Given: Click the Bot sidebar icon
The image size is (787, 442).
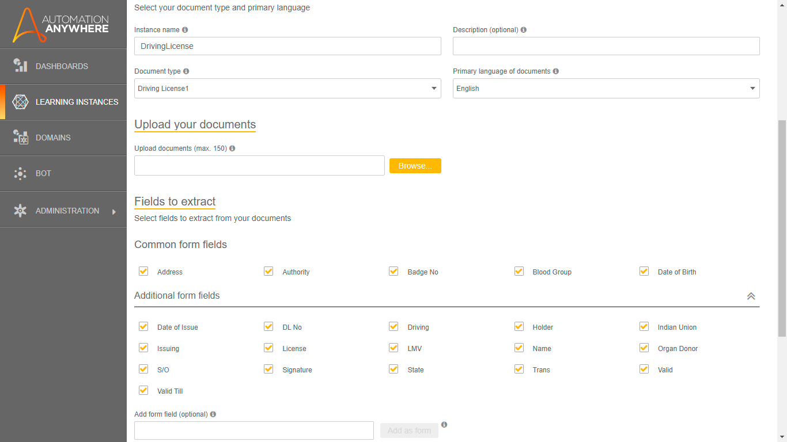Looking at the screenshot, I should click(21, 173).
